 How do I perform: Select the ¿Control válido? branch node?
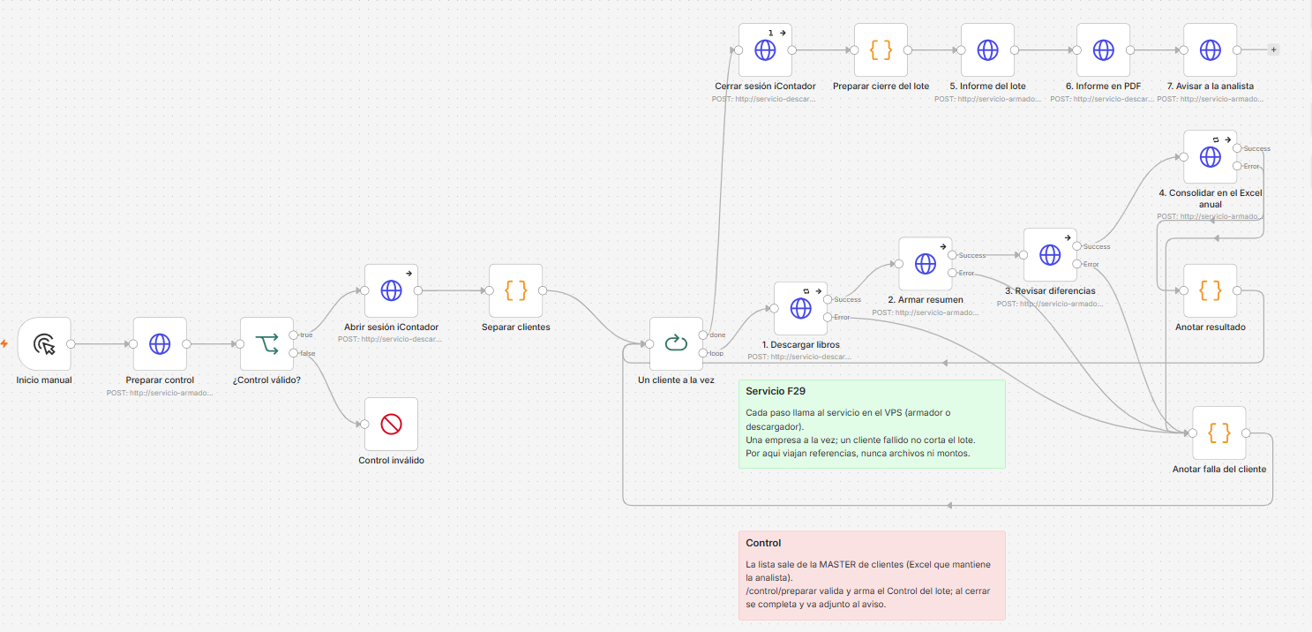pyautogui.click(x=267, y=344)
